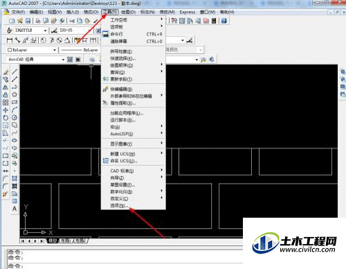Open the calculator icon in the top toolbar
The height and width of the screenshot is (269, 346).
[214, 21]
